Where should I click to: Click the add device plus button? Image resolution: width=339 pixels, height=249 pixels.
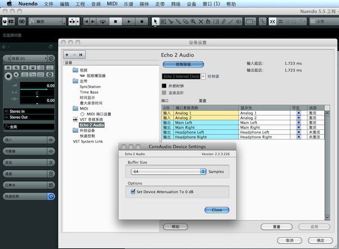click(x=67, y=55)
